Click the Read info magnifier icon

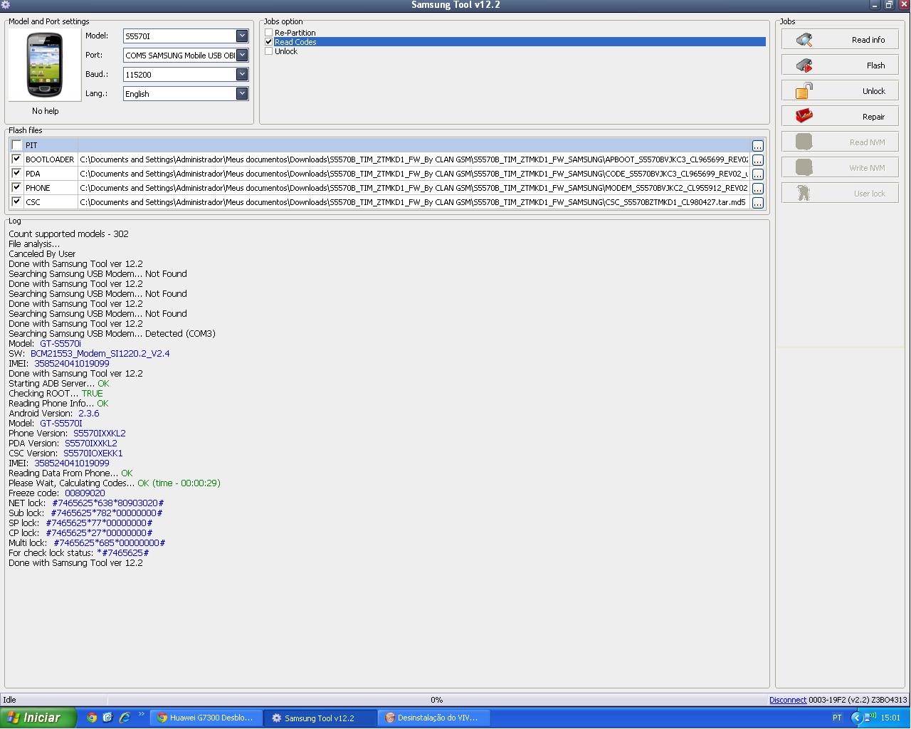pos(804,40)
